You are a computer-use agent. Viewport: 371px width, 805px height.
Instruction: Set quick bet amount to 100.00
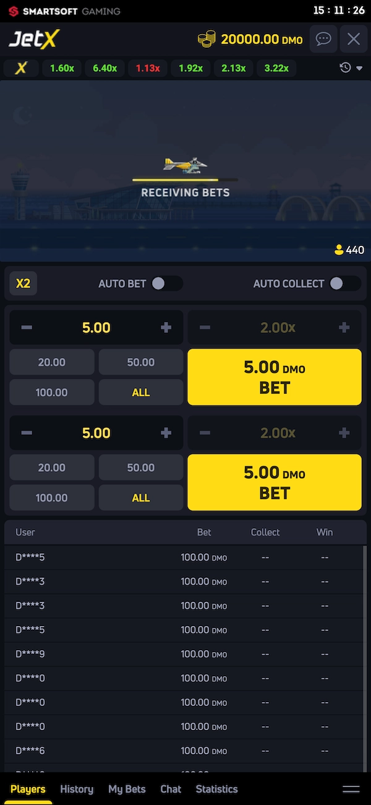(51, 392)
